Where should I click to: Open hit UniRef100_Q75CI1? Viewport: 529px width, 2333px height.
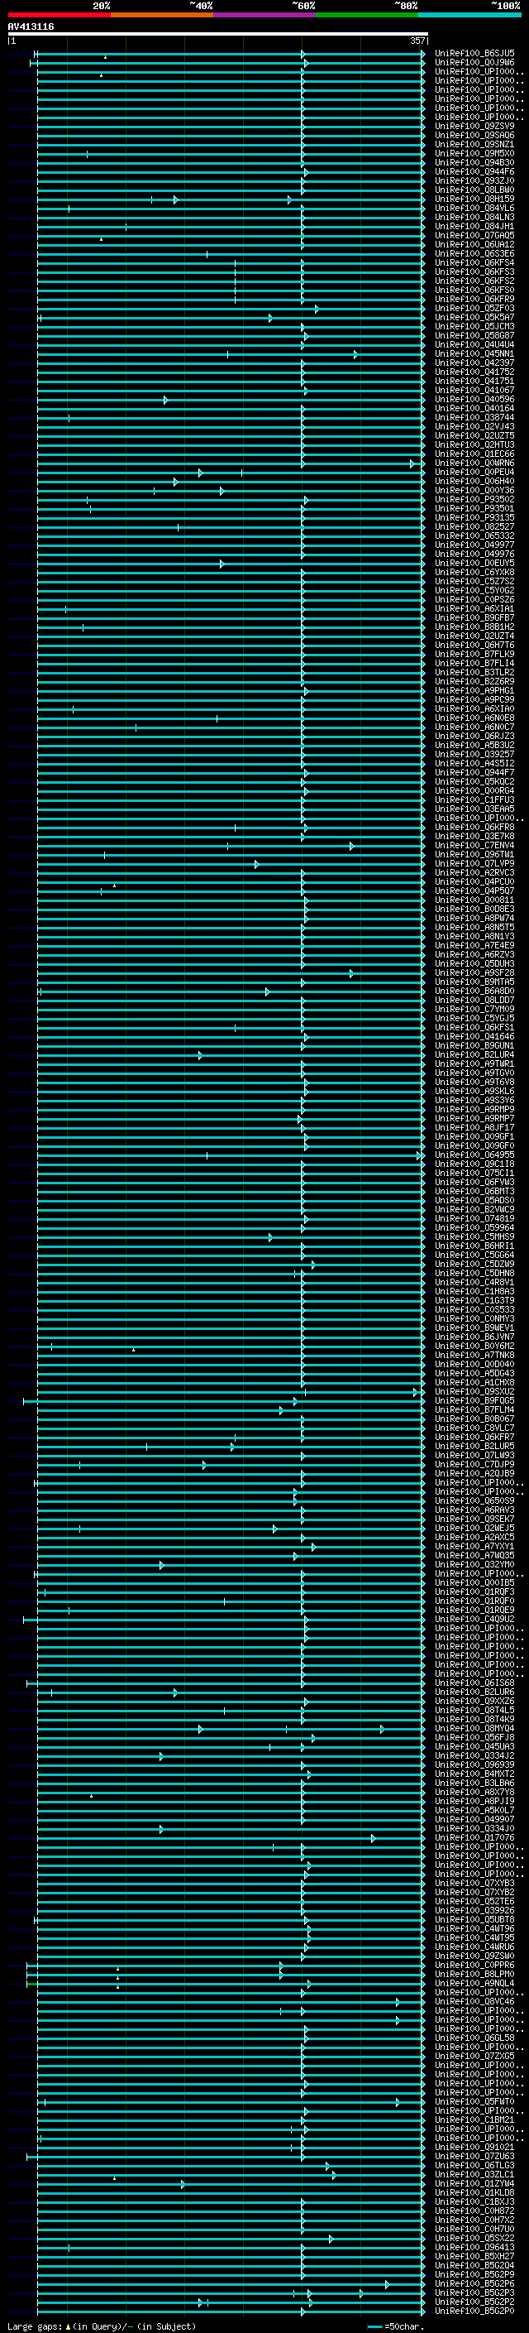point(474,1173)
